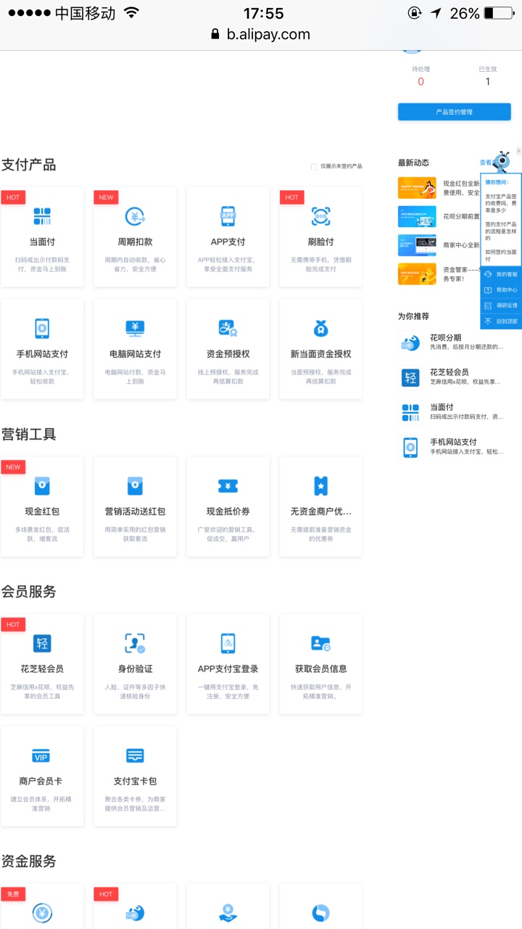Screen dimensions: 522x929
Task: Tap the battery indicator in status bar
Action: click(498, 13)
